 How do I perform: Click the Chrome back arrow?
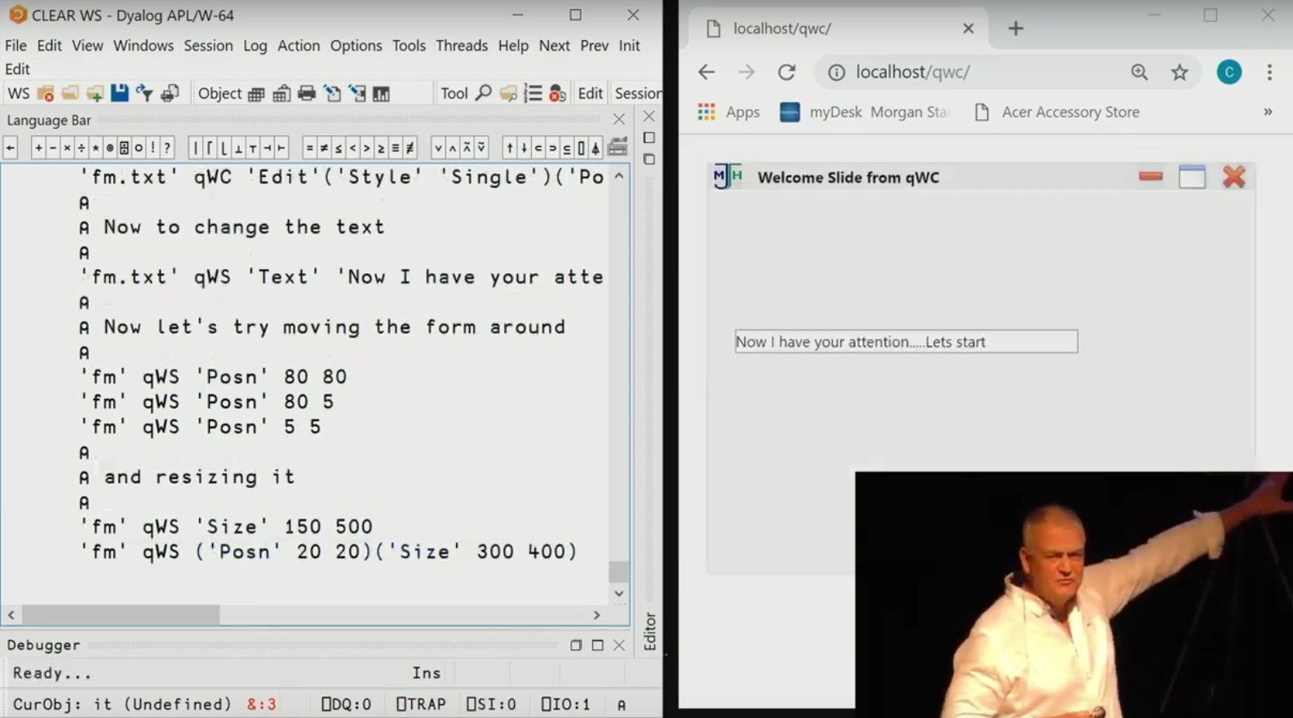point(706,72)
